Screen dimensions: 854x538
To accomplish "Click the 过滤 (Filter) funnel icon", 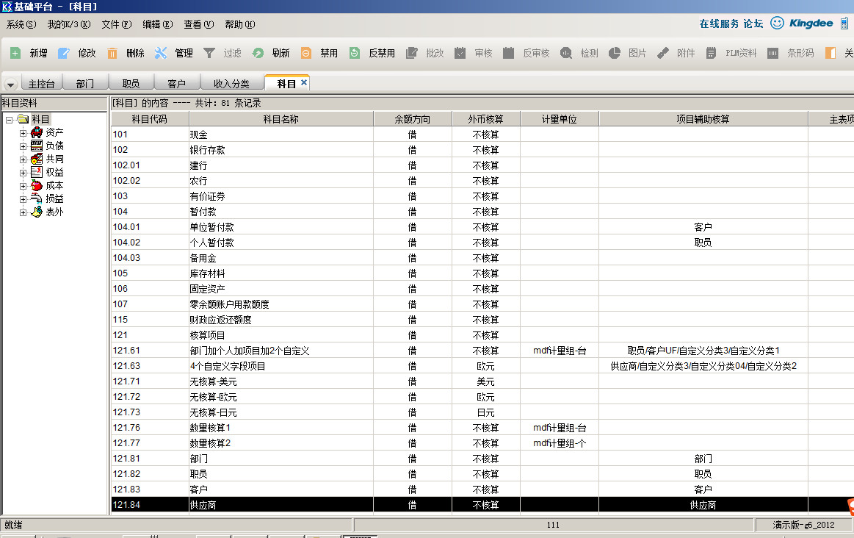I will 209,53.
